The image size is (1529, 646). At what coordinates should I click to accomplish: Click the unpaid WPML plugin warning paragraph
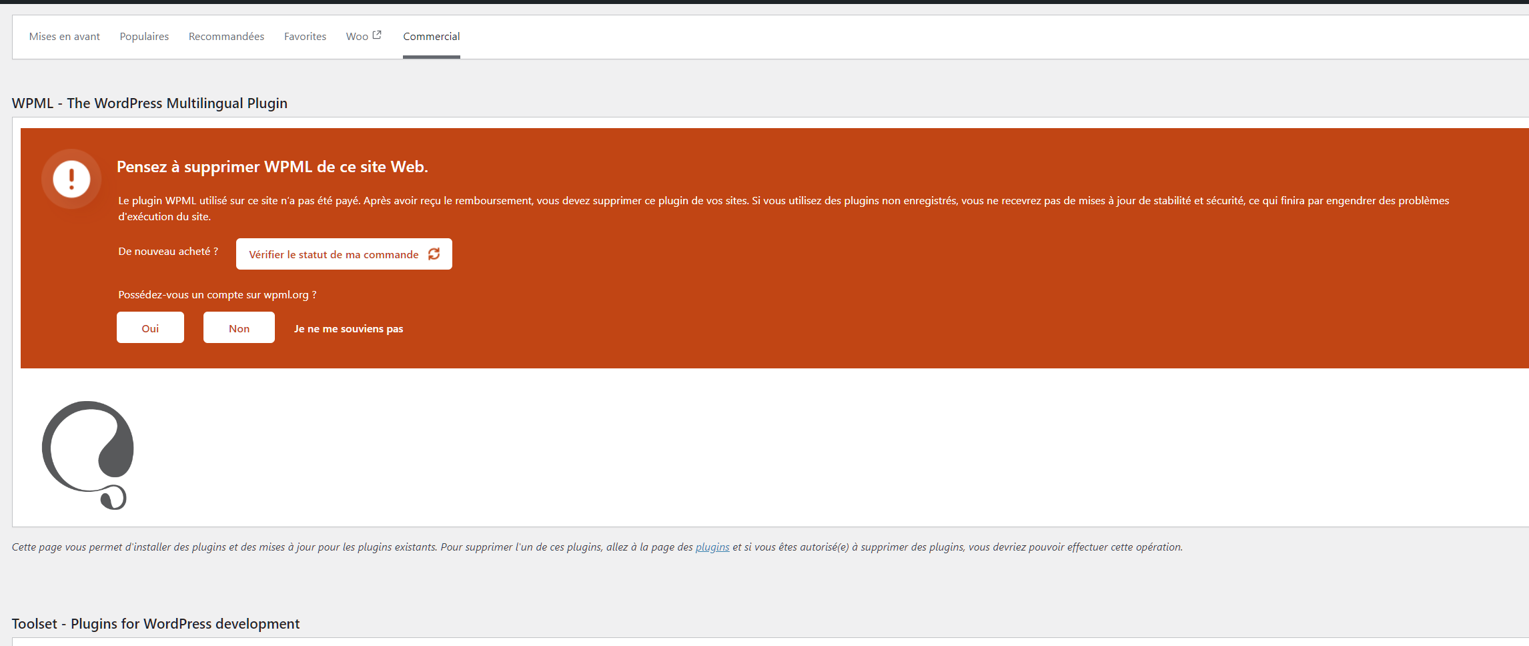click(783, 208)
